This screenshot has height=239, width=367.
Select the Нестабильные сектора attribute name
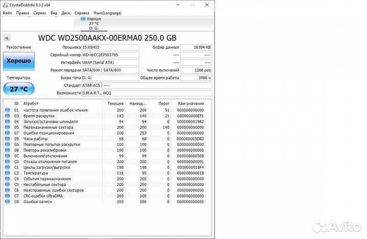point(44,185)
